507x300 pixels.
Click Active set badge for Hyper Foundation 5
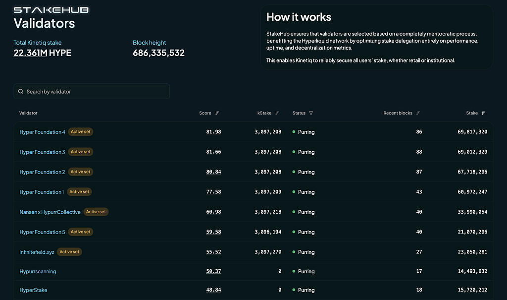[80, 232]
